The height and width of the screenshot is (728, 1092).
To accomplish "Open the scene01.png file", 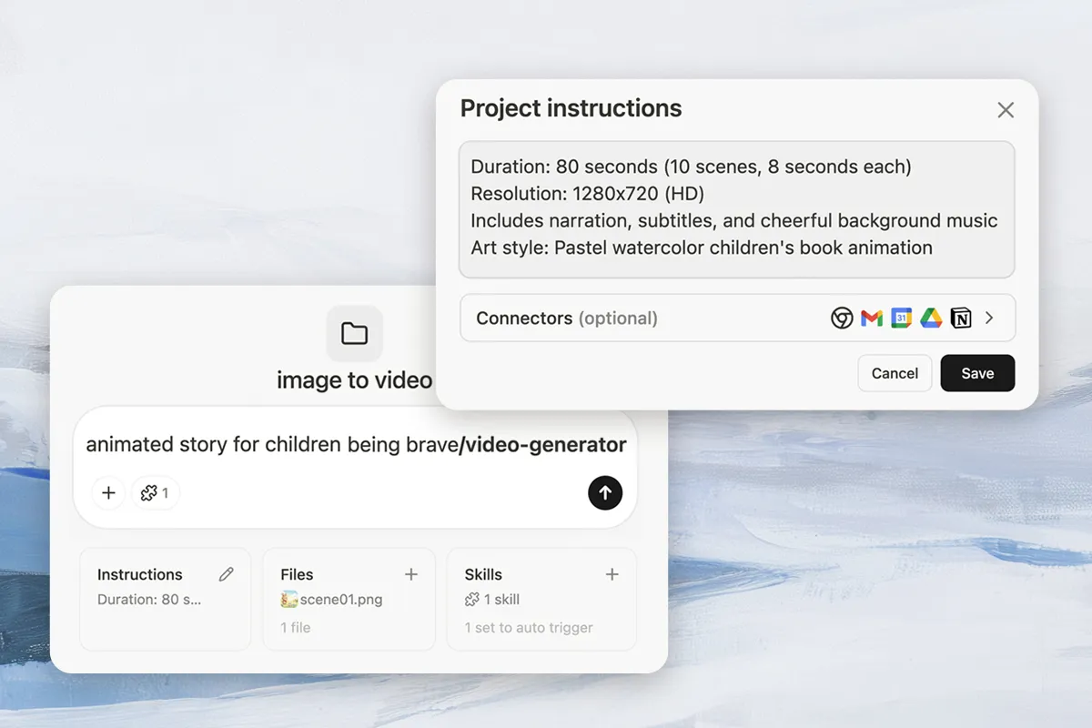I will [x=332, y=600].
